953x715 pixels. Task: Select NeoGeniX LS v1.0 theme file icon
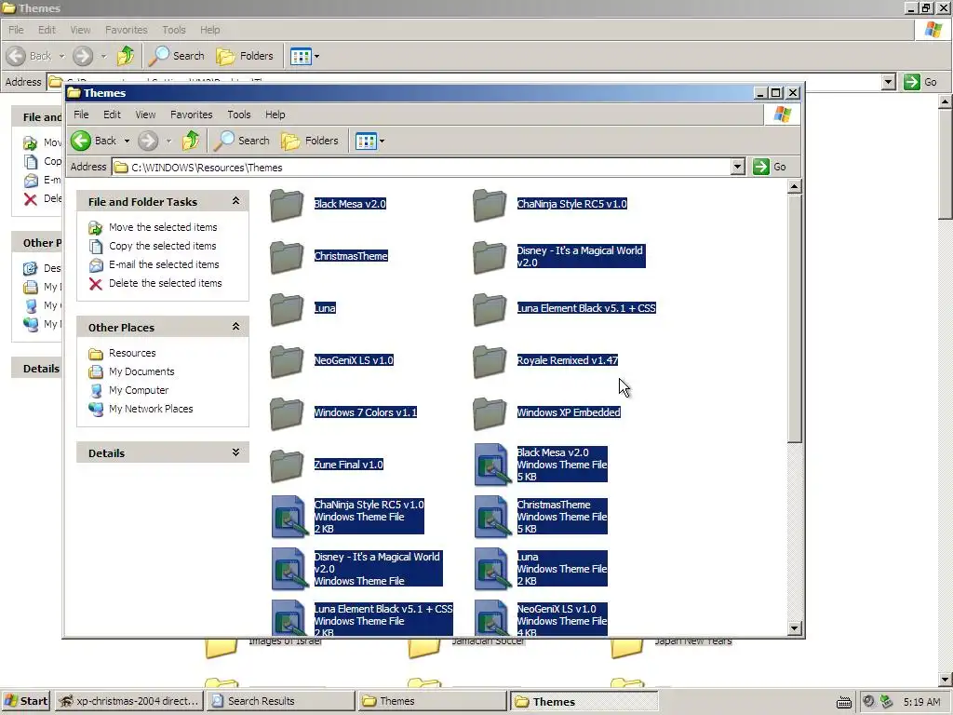pos(491,619)
